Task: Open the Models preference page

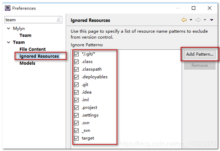Action: click(27, 63)
